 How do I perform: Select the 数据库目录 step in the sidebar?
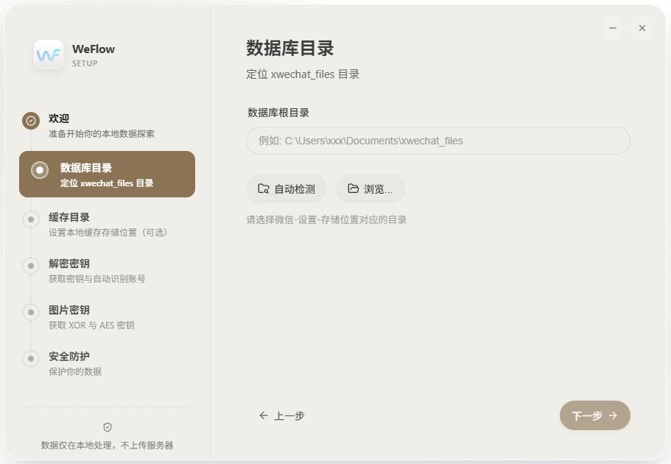click(107, 175)
